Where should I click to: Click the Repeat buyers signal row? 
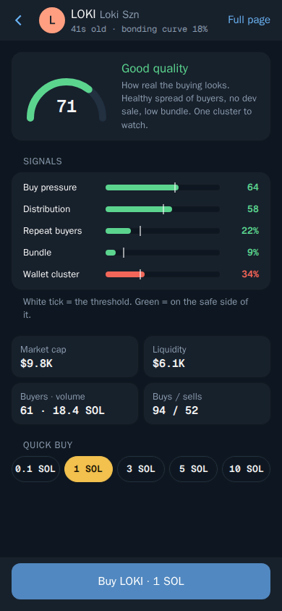point(141,231)
